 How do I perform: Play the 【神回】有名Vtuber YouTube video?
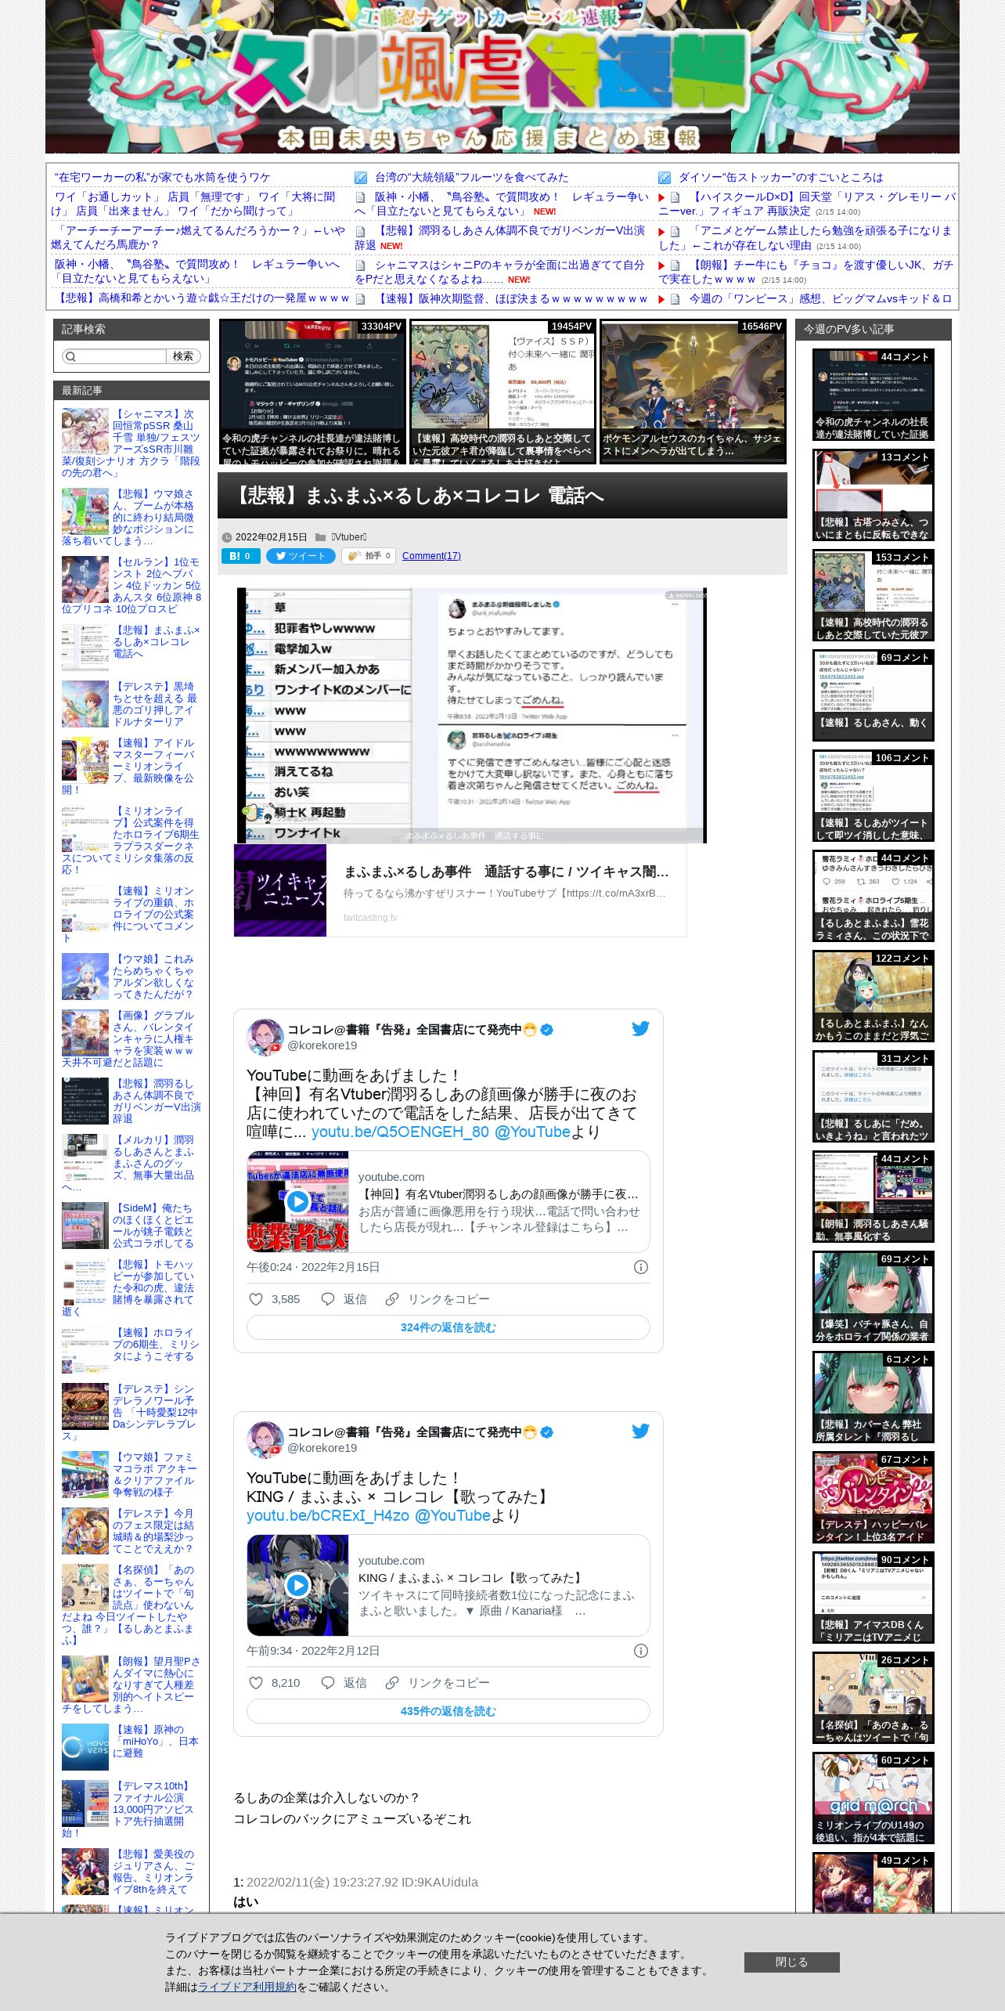(297, 1201)
